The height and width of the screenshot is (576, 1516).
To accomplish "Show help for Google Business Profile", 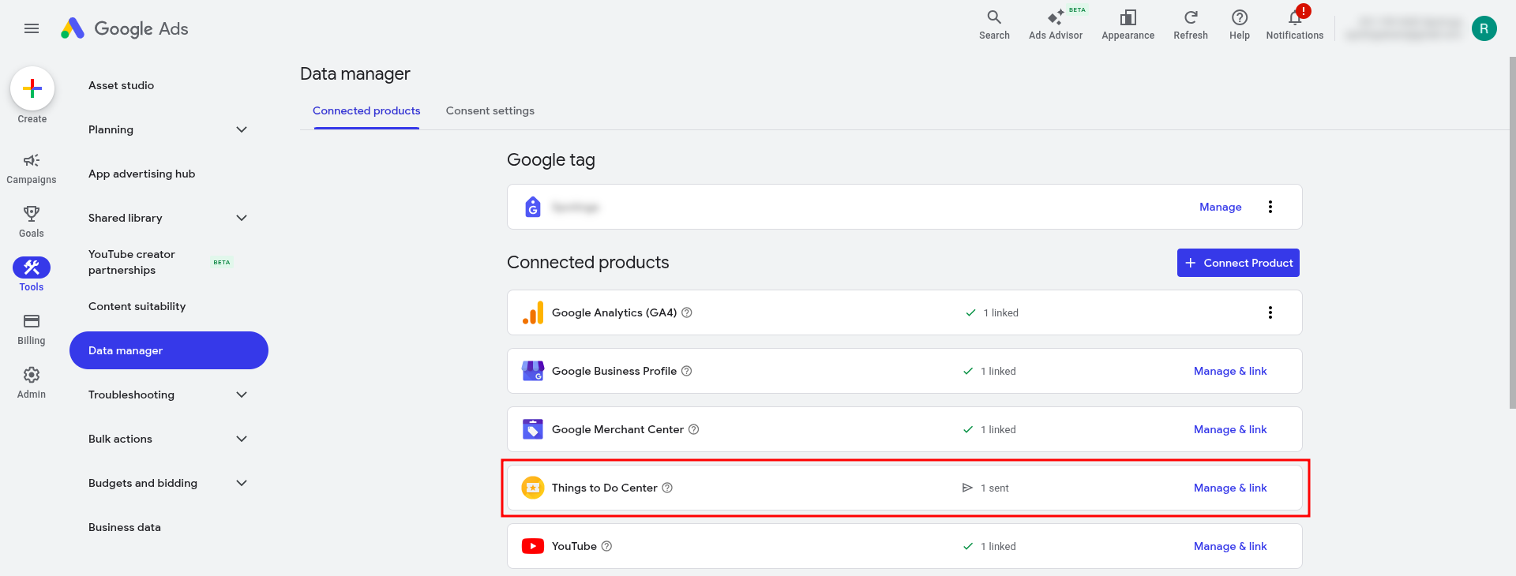I will pyautogui.click(x=687, y=371).
